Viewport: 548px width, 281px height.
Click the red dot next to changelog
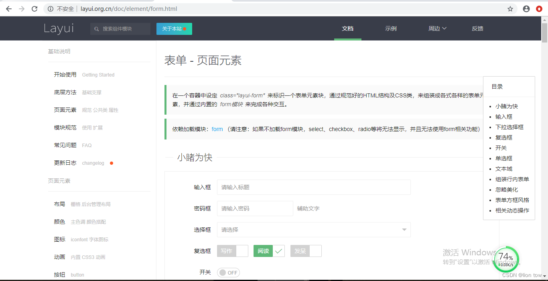coord(111,163)
